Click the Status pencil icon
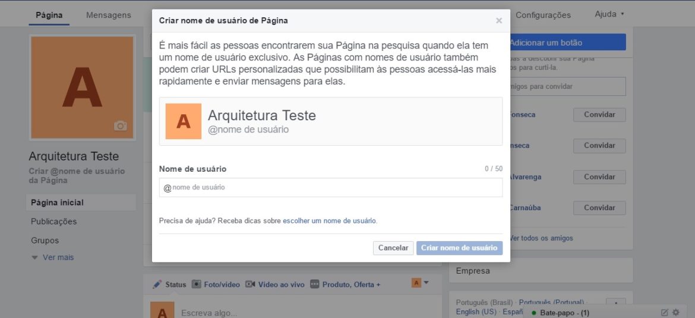Image resolution: width=695 pixels, height=318 pixels. 157,284
